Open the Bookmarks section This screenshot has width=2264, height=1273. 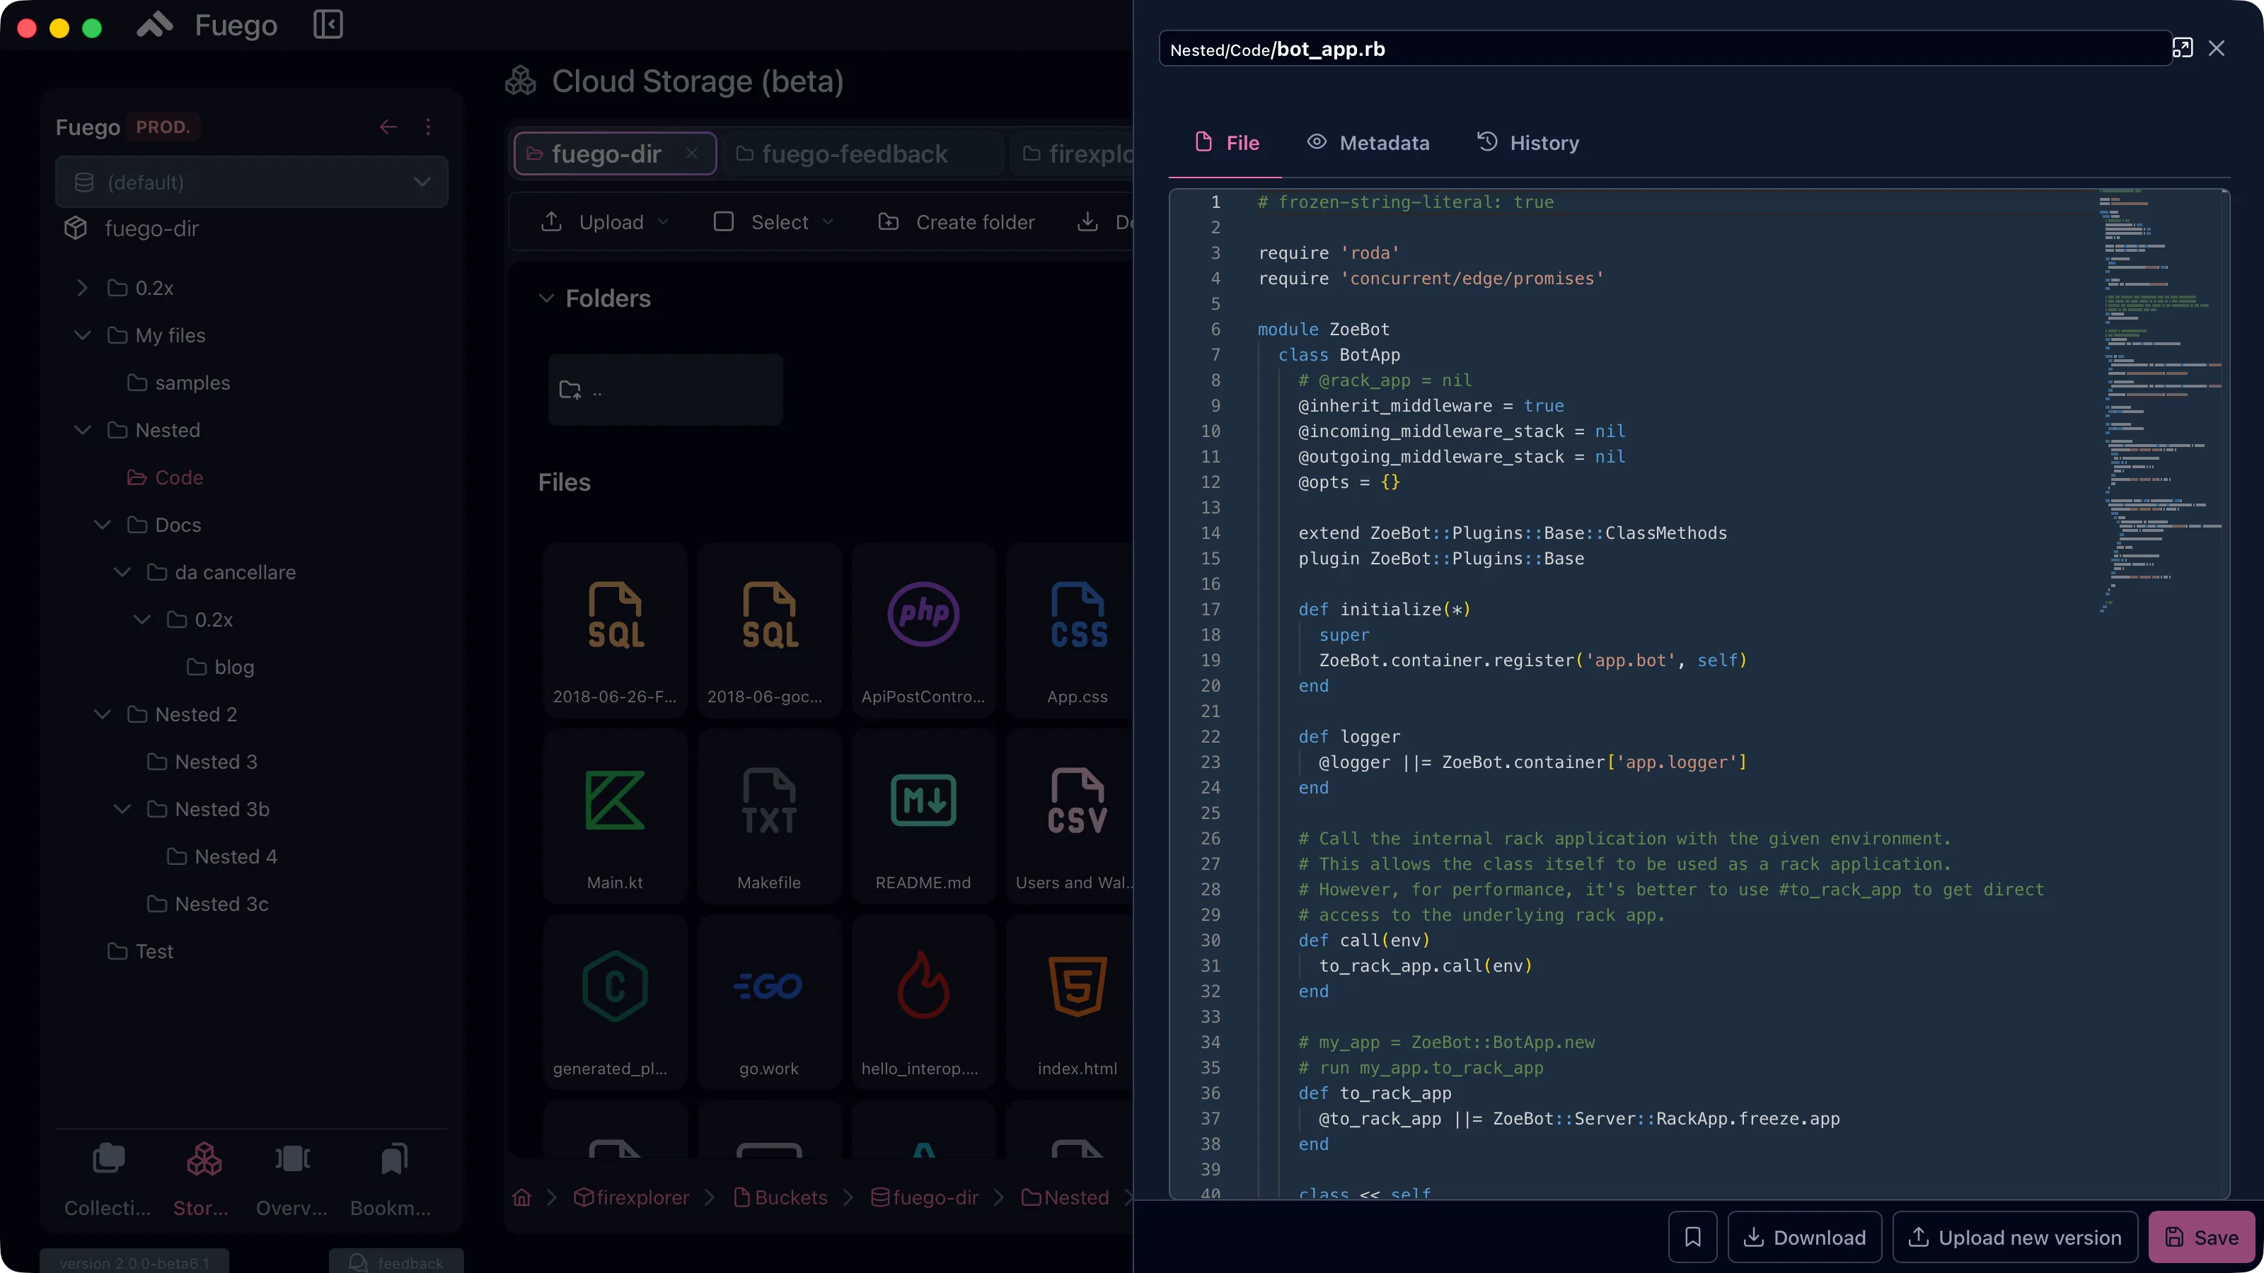click(391, 1180)
